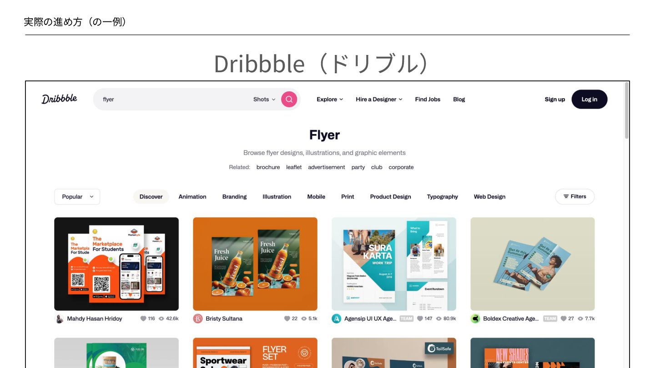Expand the Hire a Designer menu

[379, 99]
